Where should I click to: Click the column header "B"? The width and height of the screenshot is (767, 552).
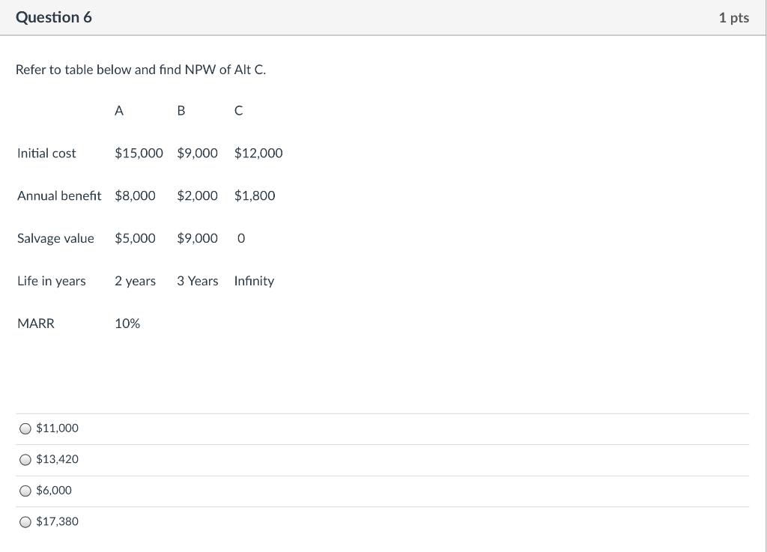[x=181, y=111]
